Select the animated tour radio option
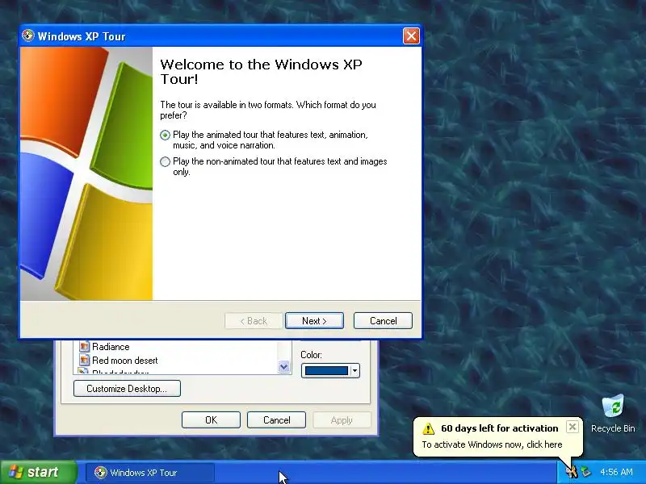Screen dimensions: 646x484 click(166, 135)
